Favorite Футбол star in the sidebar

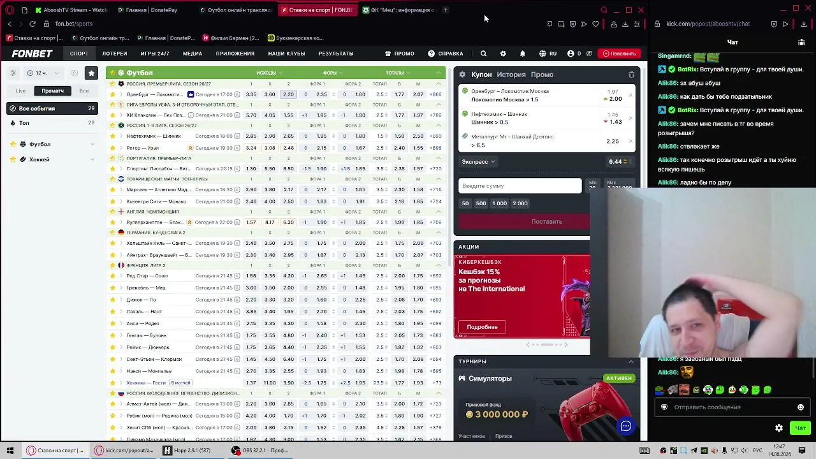coord(13,145)
